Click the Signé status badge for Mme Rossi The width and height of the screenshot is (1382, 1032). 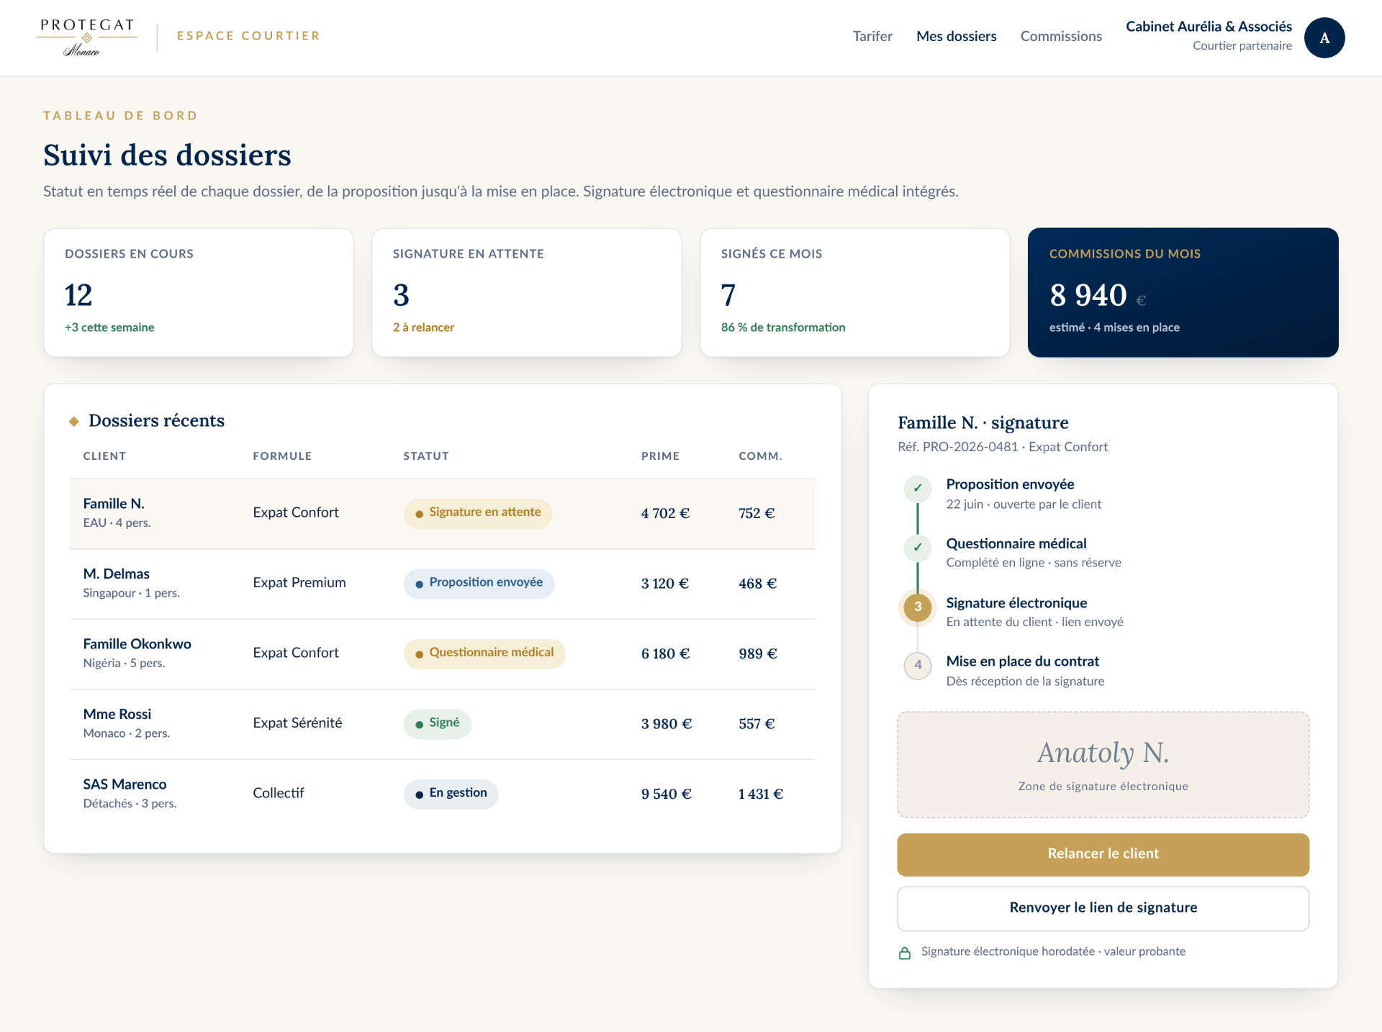(437, 723)
